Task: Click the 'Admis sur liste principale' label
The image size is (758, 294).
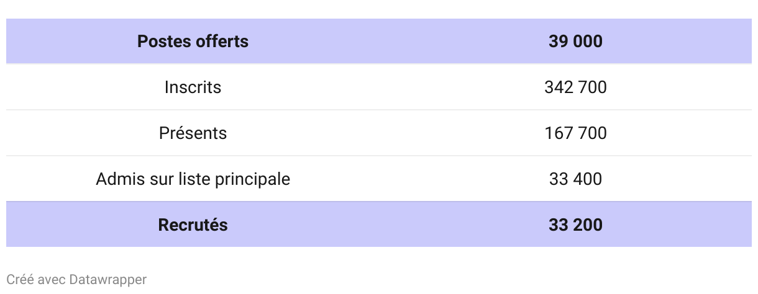Action: click(x=193, y=179)
